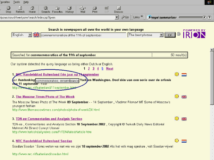Viewport: 214px width, 160px height.
Task: Open NRC Handelsblad Eén jaar na 11 september
Action: (x=58, y=75)
